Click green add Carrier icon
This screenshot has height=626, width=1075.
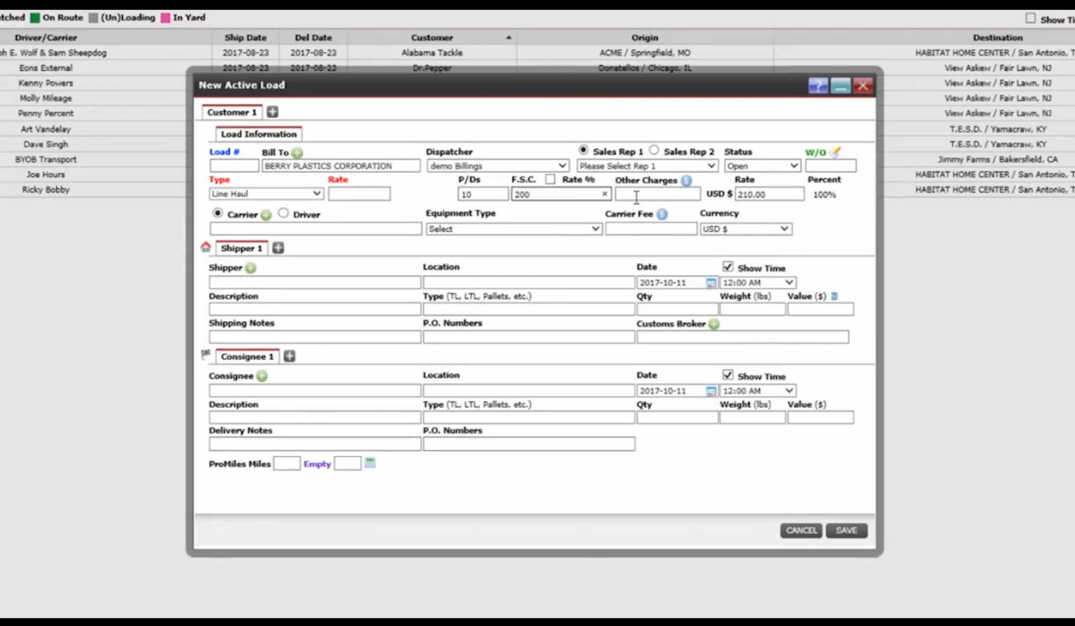[x=266, y=215]
